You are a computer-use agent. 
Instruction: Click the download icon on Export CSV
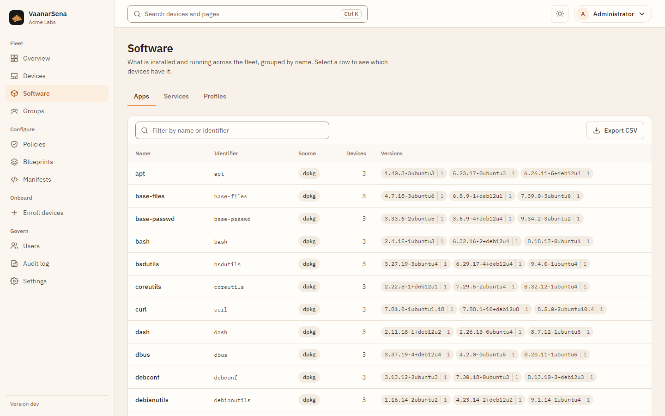[597, 130]
